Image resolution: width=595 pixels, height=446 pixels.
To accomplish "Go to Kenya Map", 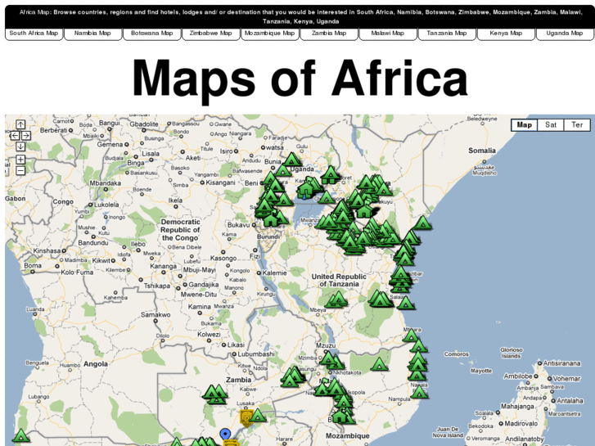I will pos(506,34).
